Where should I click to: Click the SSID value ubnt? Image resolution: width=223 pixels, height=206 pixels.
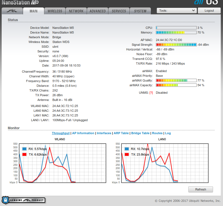[x=55, y=47]
